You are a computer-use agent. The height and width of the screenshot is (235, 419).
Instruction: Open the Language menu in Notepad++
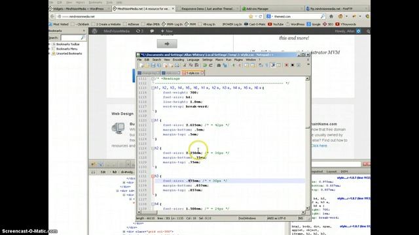pos(193,59)
